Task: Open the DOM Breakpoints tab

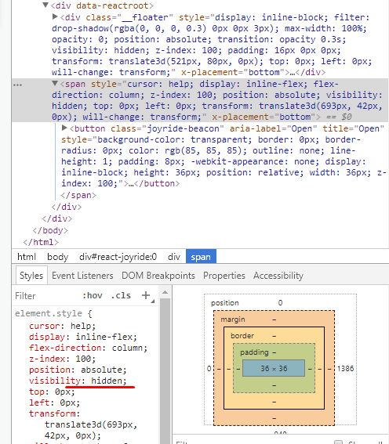Action: click(x=158, y=276)
